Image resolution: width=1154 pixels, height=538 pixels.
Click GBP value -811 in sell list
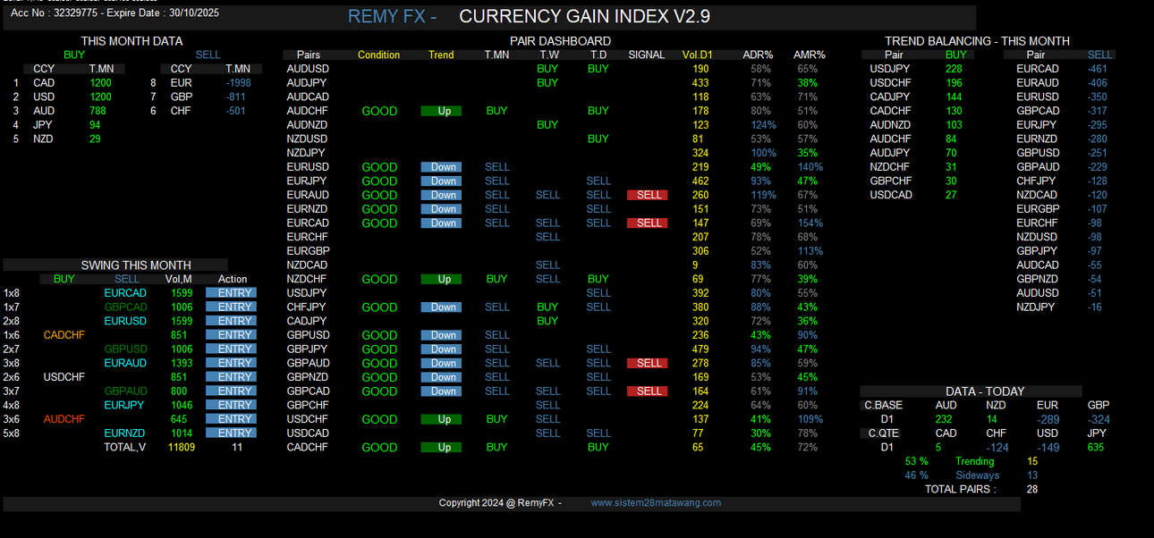[235, 97]
